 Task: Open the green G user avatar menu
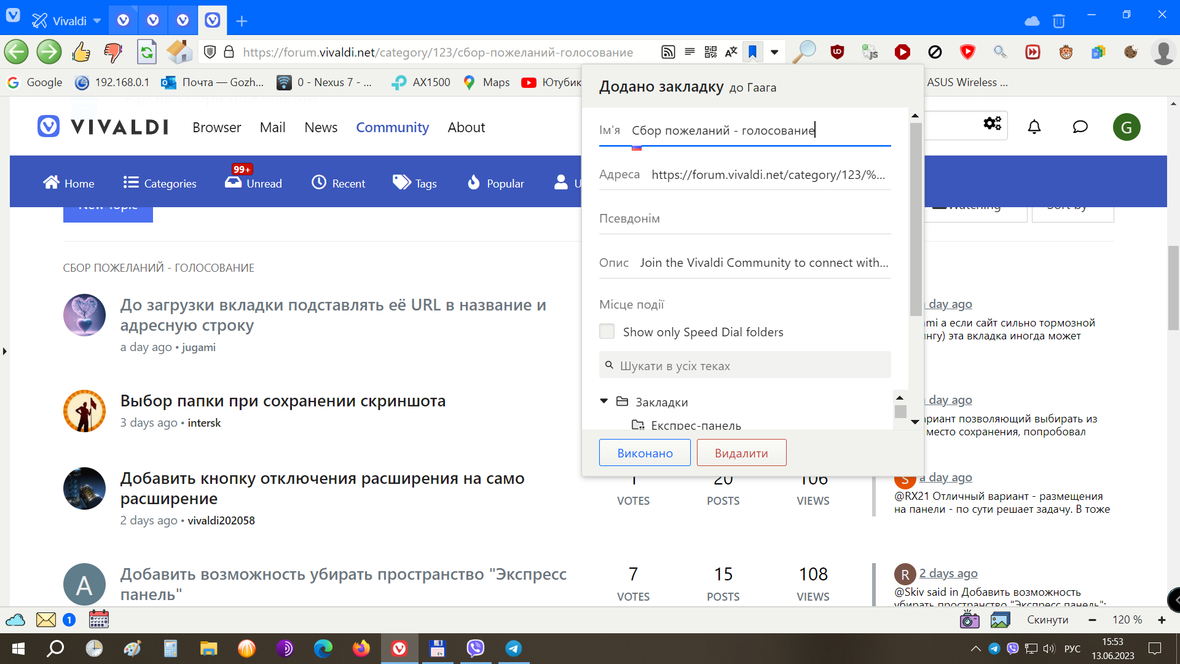pos(1127,127)
